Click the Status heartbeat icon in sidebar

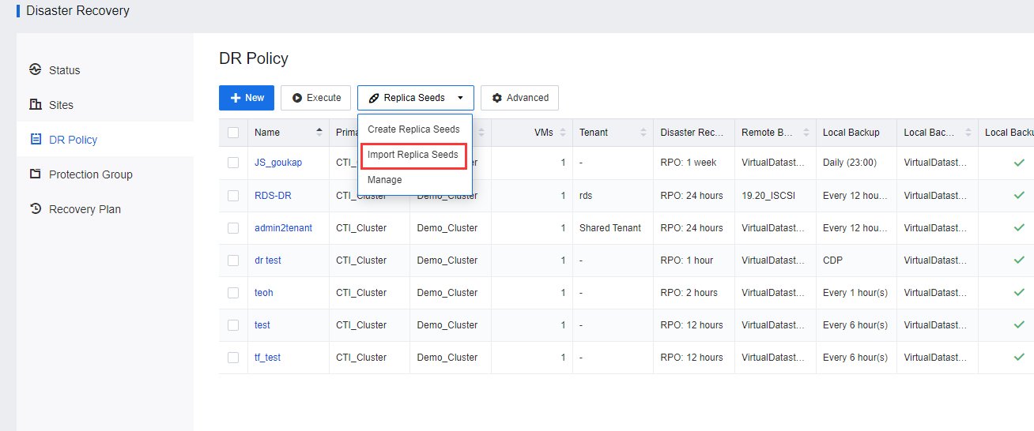(35, 69)
